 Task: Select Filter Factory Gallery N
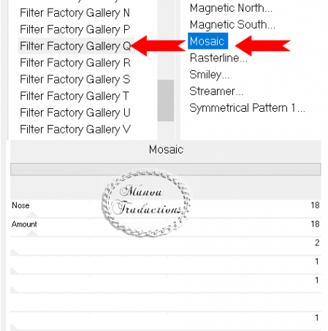(75, 13)
